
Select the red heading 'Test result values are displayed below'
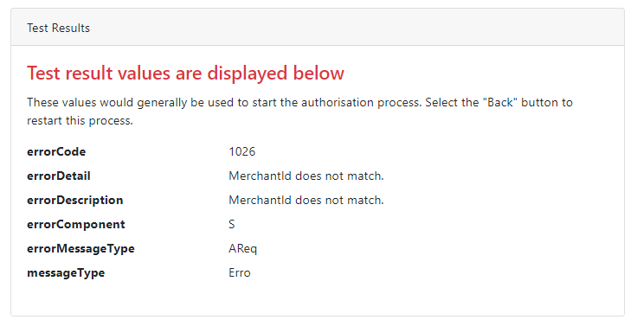tap(186, 74)
